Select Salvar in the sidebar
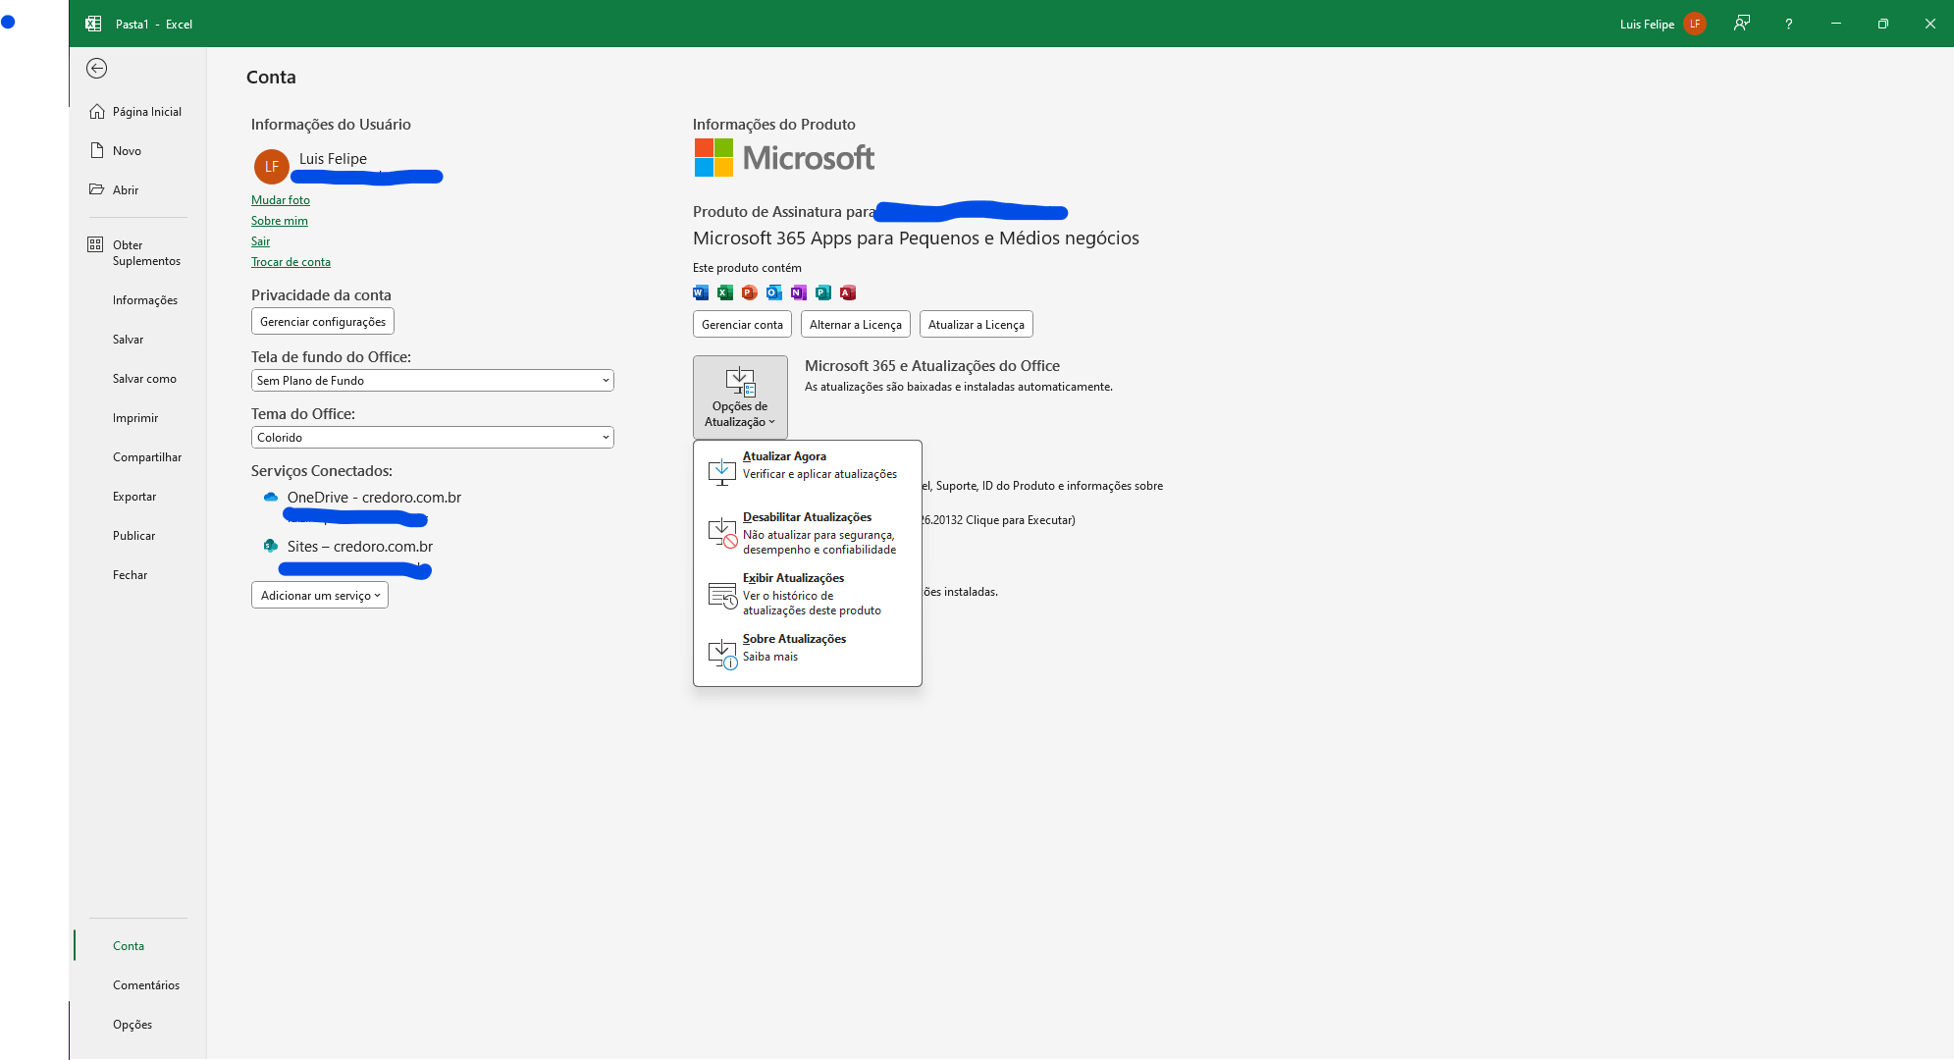Image resolution: width=1954 pixels, height=1060 pixels. [x=129, y=340]
